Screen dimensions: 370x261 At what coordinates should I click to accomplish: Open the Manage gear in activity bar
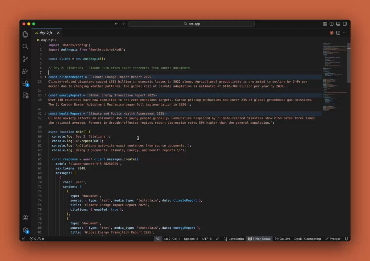coord(25,230)
